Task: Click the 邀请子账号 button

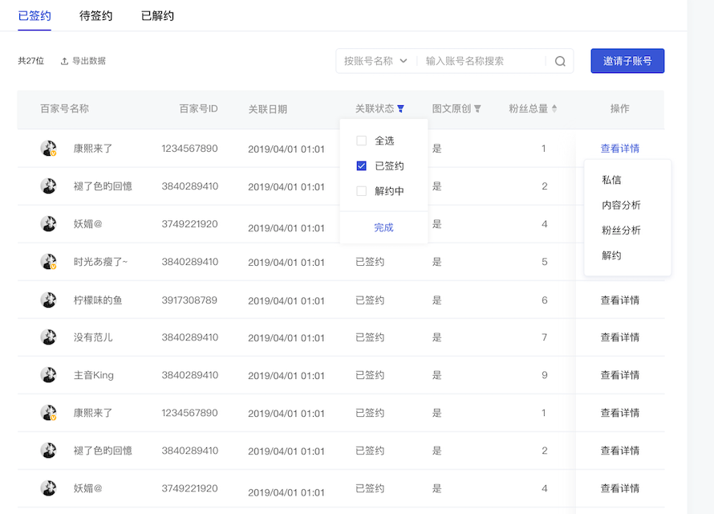Action: [x=627, y=61]
